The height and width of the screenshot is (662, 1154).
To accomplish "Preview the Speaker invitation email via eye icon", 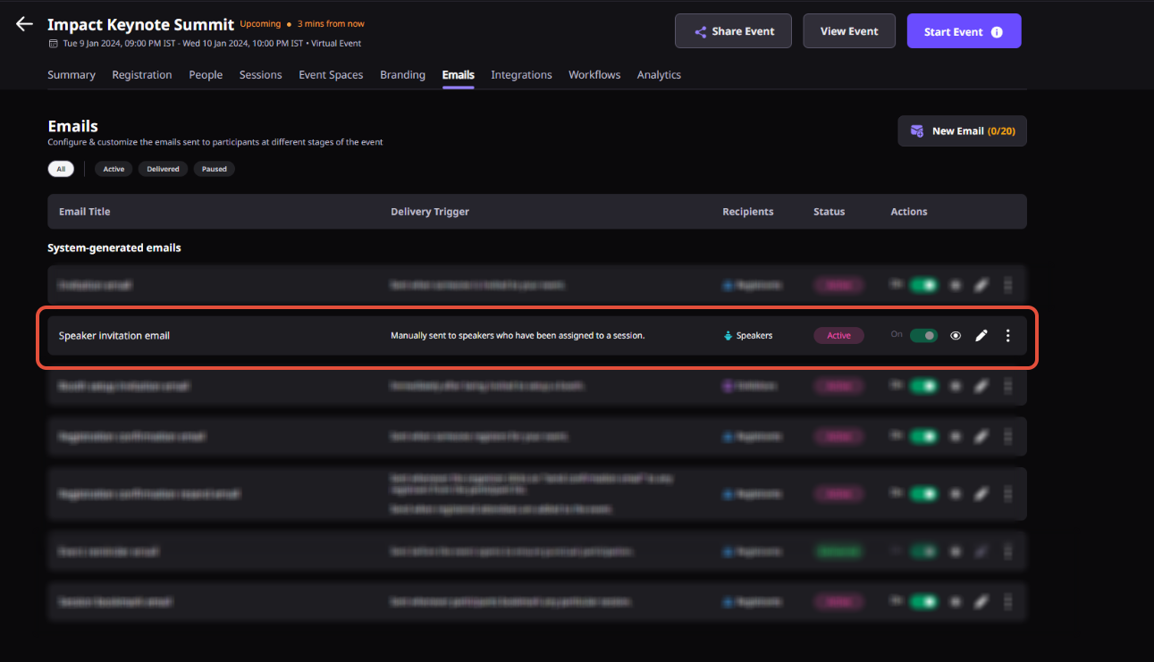I will [x=956, y=336].
